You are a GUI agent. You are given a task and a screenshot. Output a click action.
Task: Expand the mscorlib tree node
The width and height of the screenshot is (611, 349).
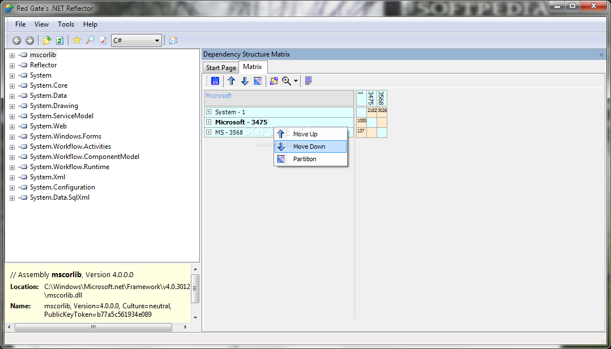(x=12, y=55)
